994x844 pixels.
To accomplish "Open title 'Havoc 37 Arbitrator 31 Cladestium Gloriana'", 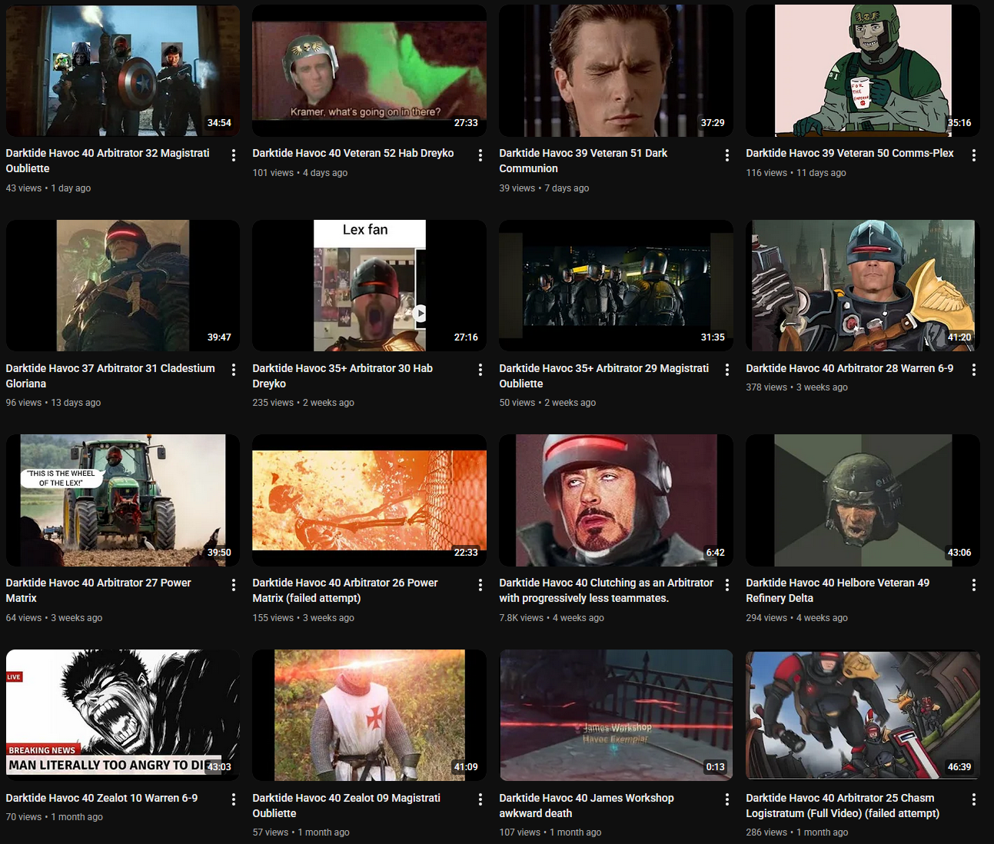I will pyautogui.click(x=111, y=376).
